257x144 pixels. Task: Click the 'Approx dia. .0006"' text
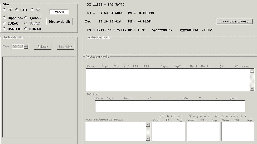(x=196, y=30)
